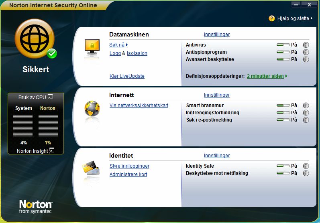Viewport: 320px width, 223px height.
Task: Show info for Søk i e-post/melding
Action: [x=306, y=120]
